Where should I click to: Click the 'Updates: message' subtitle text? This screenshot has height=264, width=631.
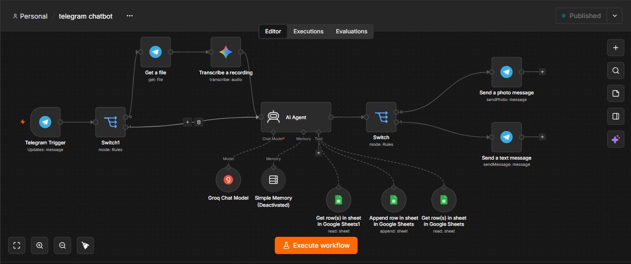coord(45,150)
